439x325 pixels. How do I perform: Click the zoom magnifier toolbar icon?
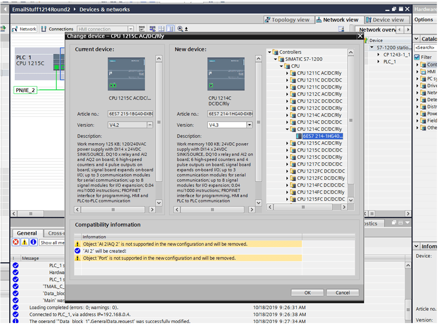[x=180, y=29]
